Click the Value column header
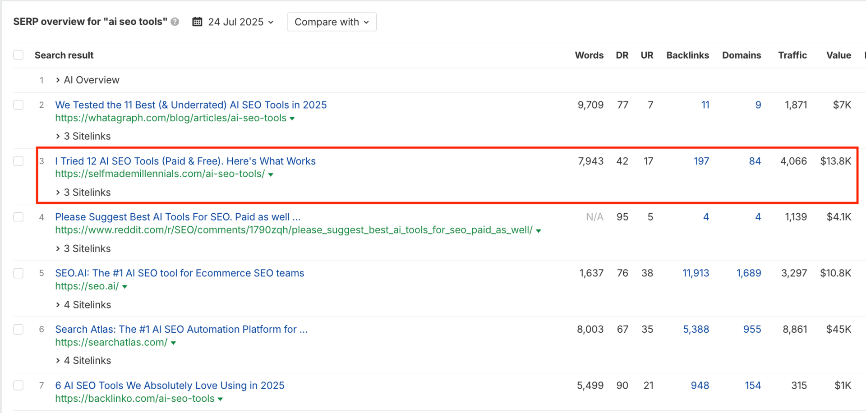This screenshot has height=413, width=866. coord(838,55)
